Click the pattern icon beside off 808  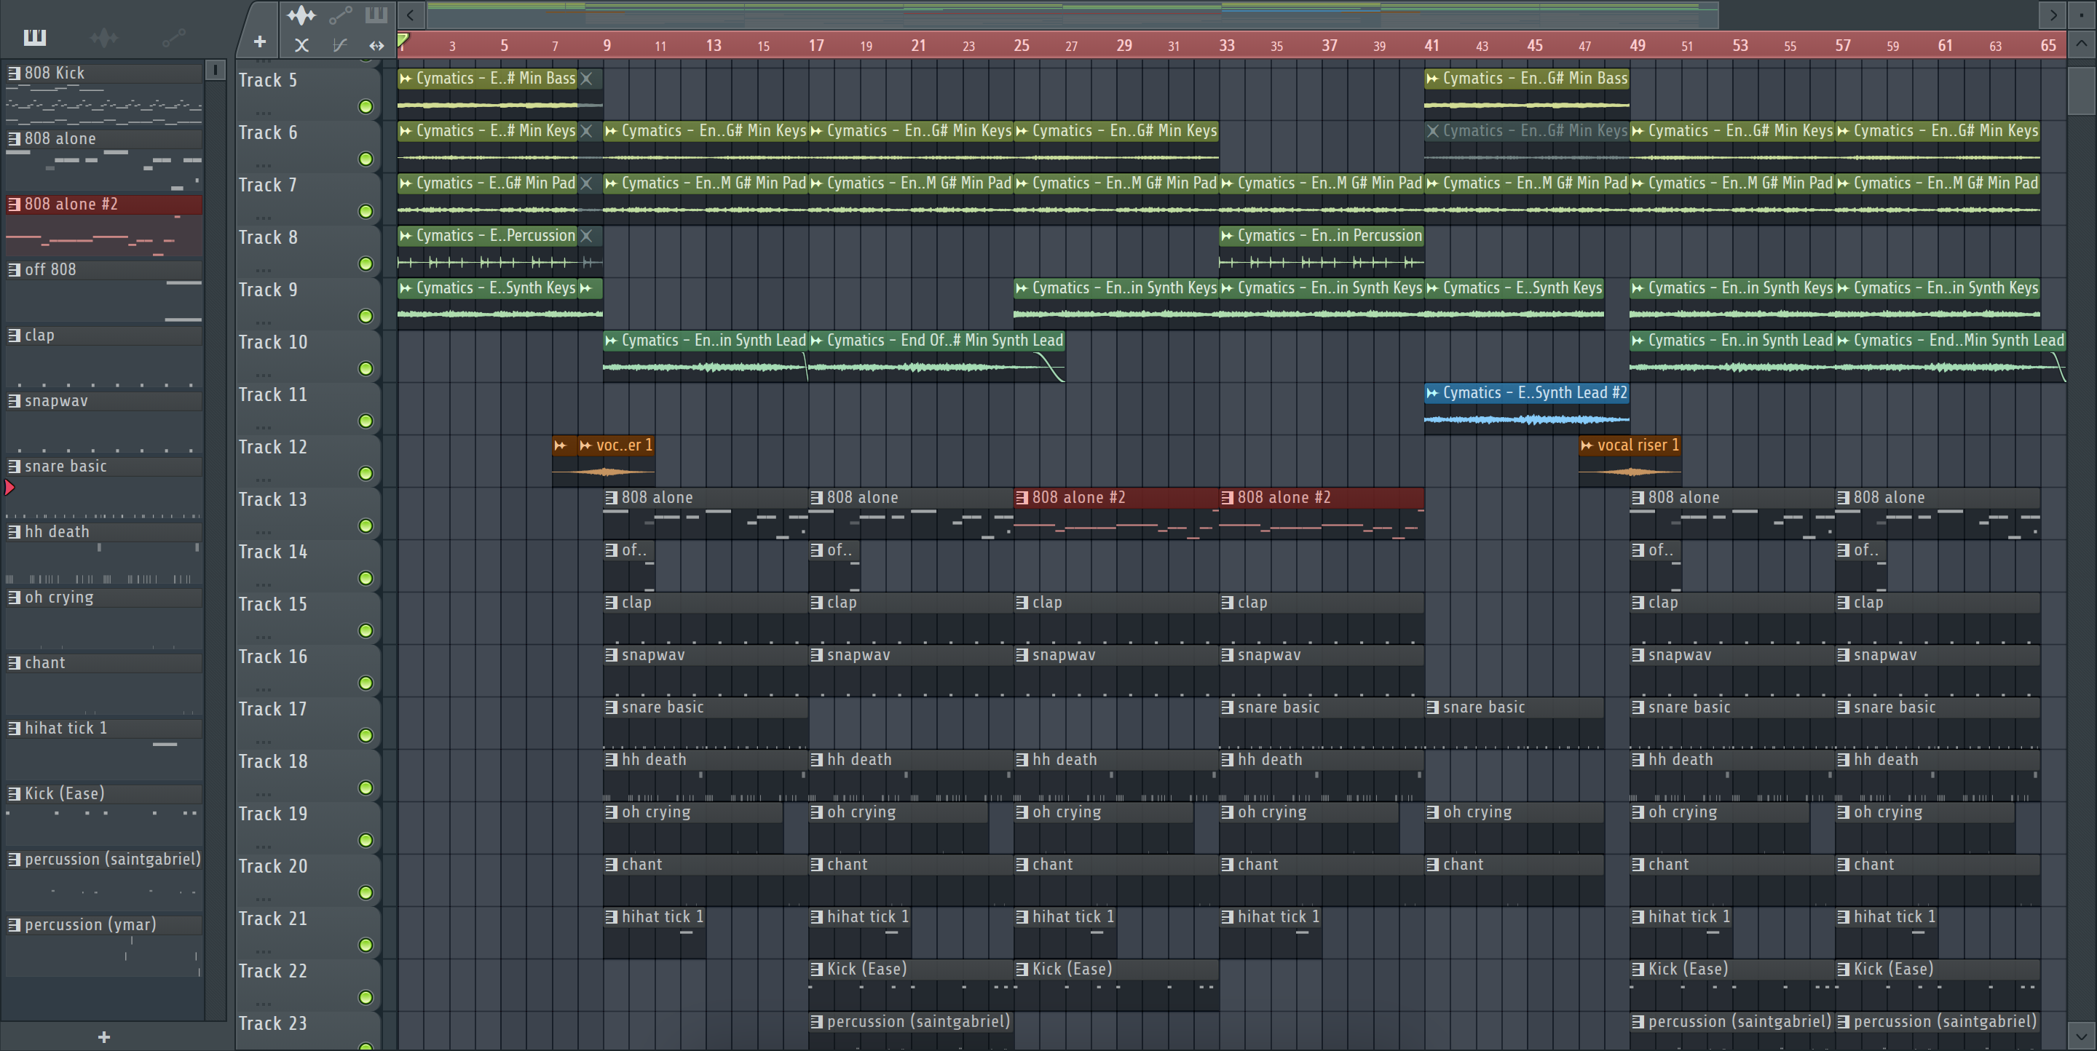[14, 269]
